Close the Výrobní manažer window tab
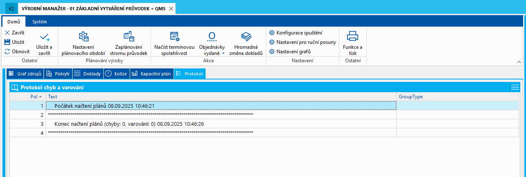 click(171, 9)
